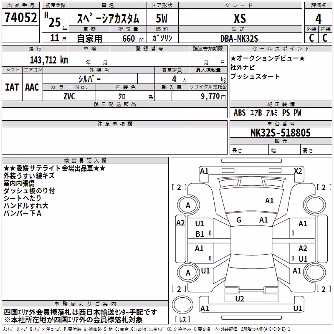Select the B1 mark on diagram door
The height and width of the screenshot is (334, 334).
(x=200, y=234)
